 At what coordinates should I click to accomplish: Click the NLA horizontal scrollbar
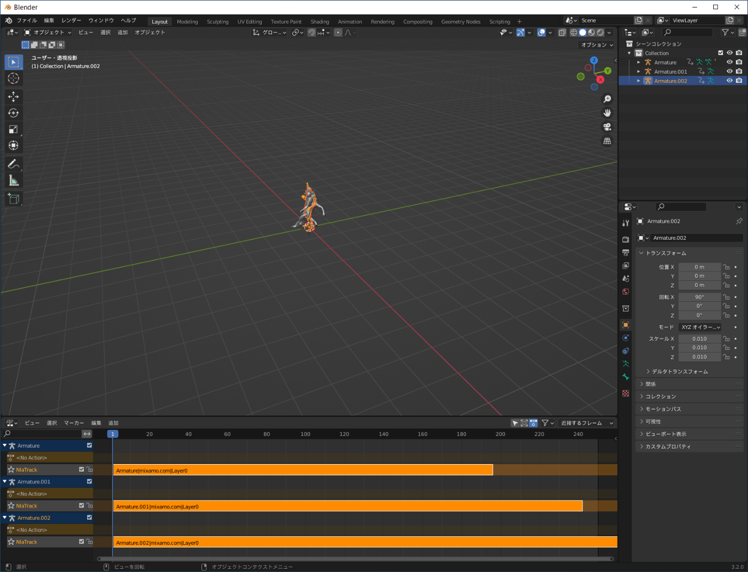[x=355, y=559]
